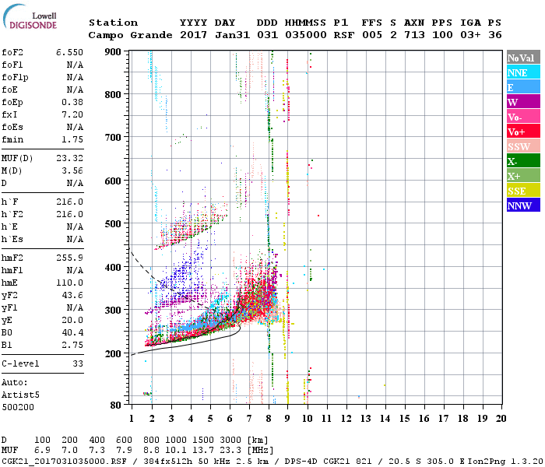
Task: Click the Artist5 auto-scaling label
Action: pos(20,395)
